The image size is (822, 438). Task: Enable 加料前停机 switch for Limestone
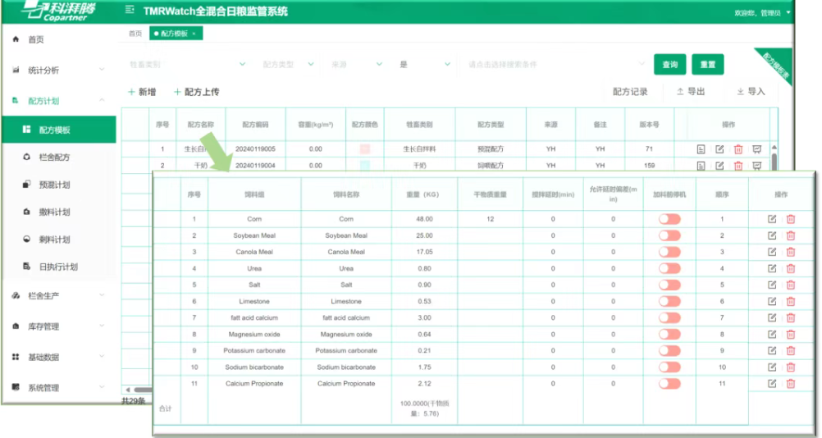tap(669, 301)
